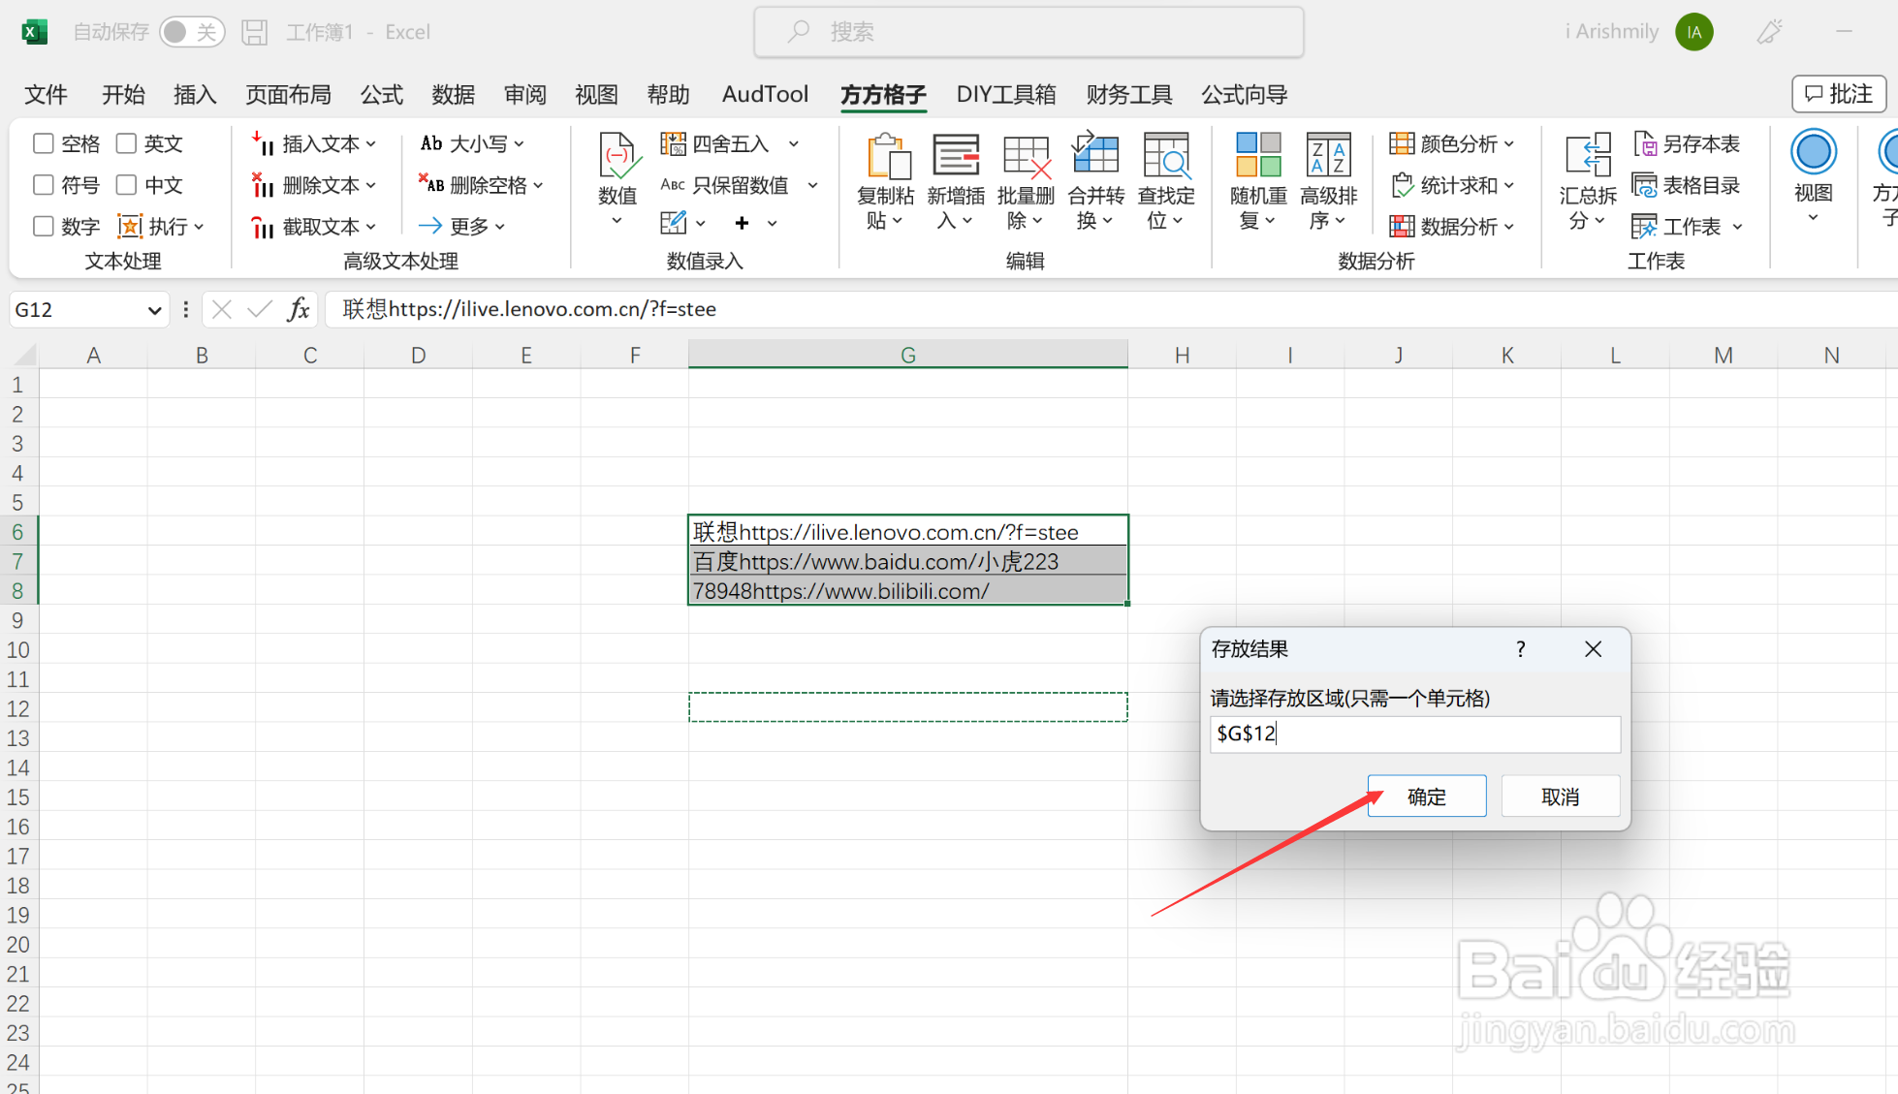Image resolution: width=1898 pixels, height=1094 pixels.
Task: Open the 数据分析 dropdown button
Action: coord(1451,227)
